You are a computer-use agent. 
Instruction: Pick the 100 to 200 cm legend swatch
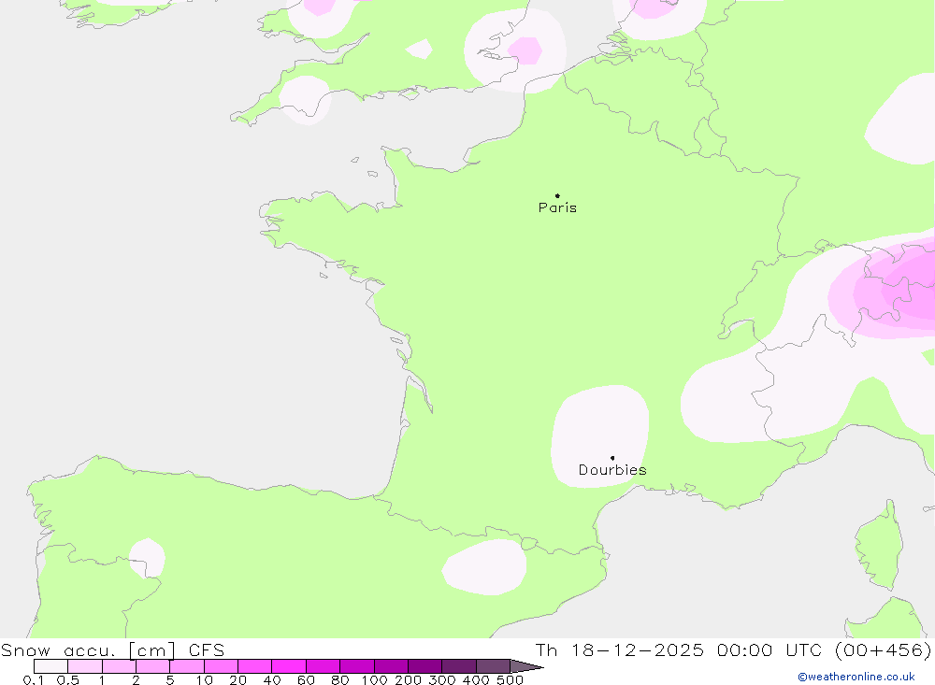(x=391, y=666)
